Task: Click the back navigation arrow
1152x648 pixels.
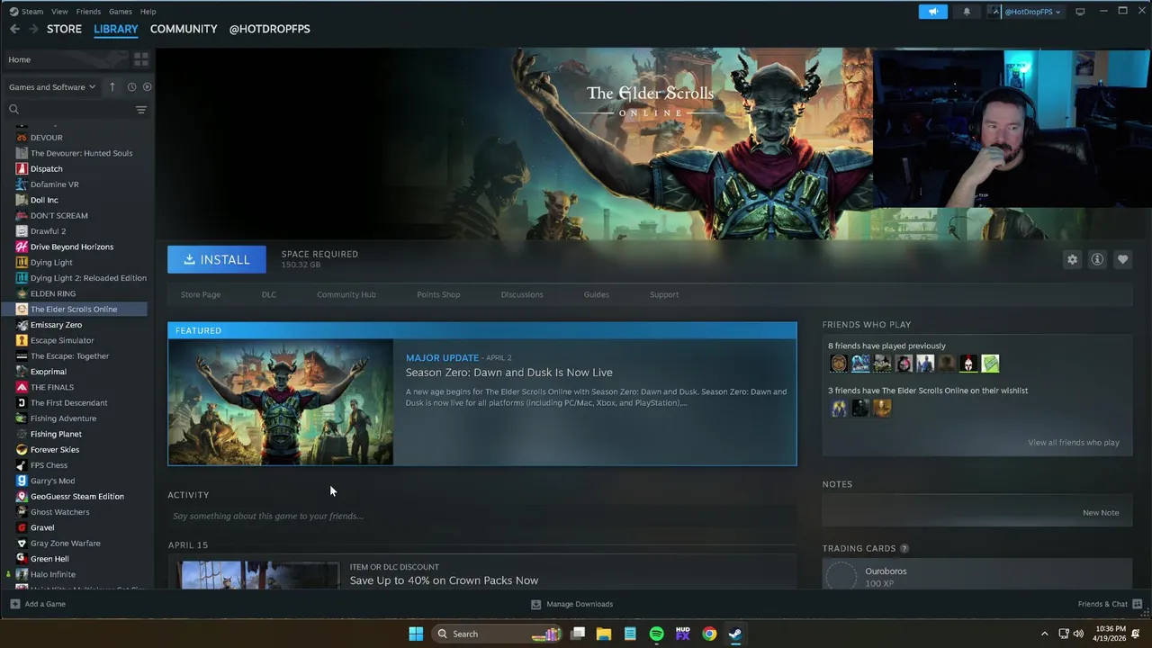Action: [x=14, y=29]
